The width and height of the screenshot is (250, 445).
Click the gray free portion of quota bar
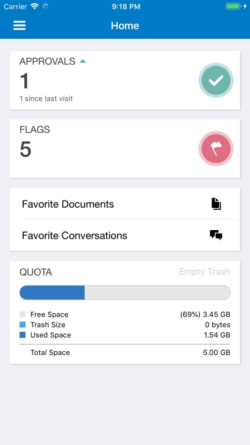click(x=158, y=293)
